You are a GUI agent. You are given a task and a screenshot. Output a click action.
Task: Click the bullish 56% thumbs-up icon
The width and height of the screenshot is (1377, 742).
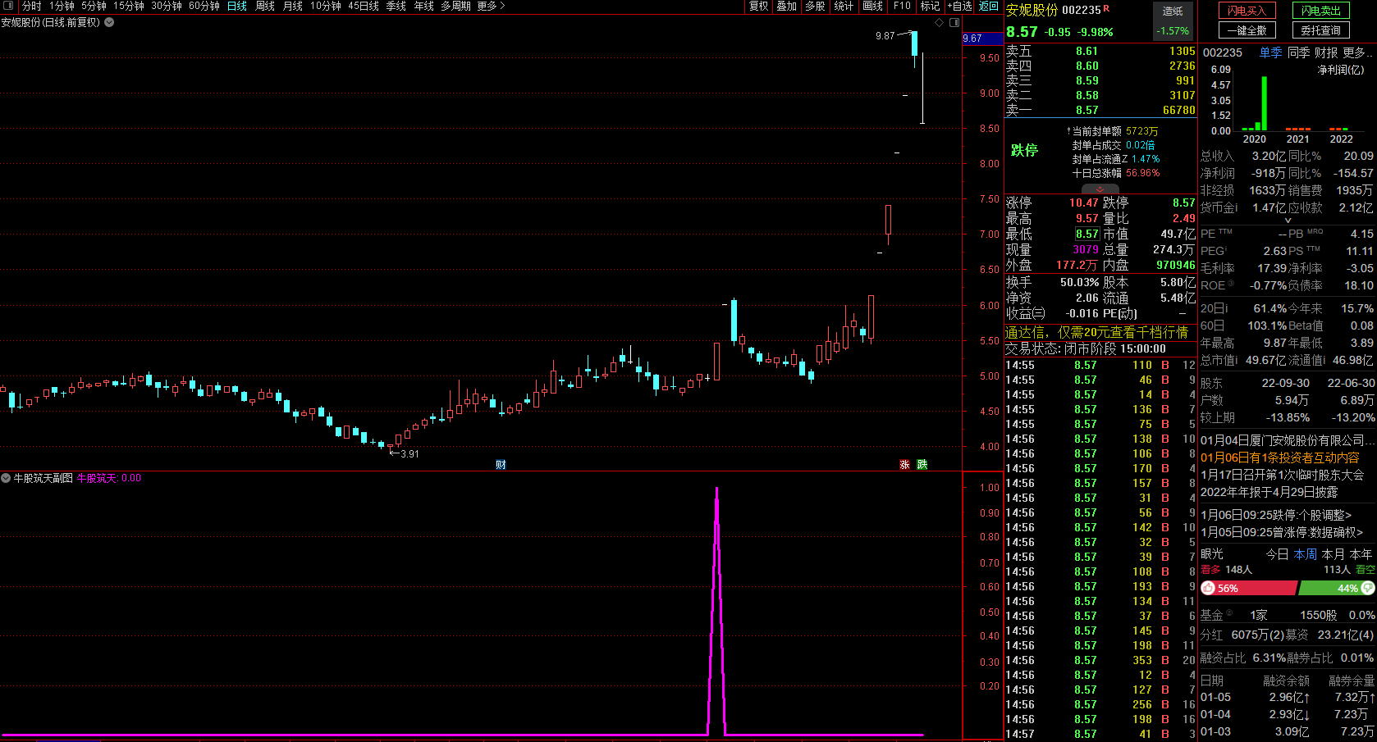(x=1208, y=588)
